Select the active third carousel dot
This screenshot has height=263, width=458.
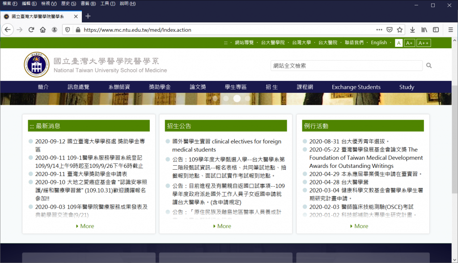[x=237, y=99]
